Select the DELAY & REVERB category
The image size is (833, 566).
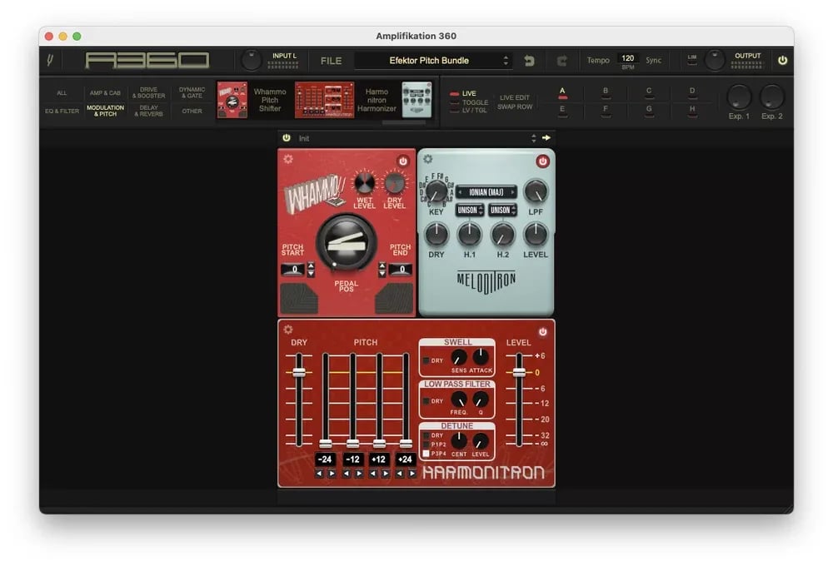click(149, 111)
